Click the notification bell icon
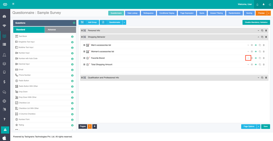This screenshot has height=141, width=273. pos(257,4)
